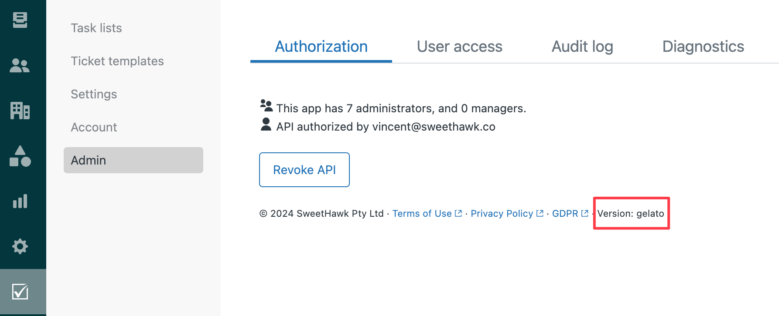
Task: Switch to the User access tab
Action: [x=459, y=47]
